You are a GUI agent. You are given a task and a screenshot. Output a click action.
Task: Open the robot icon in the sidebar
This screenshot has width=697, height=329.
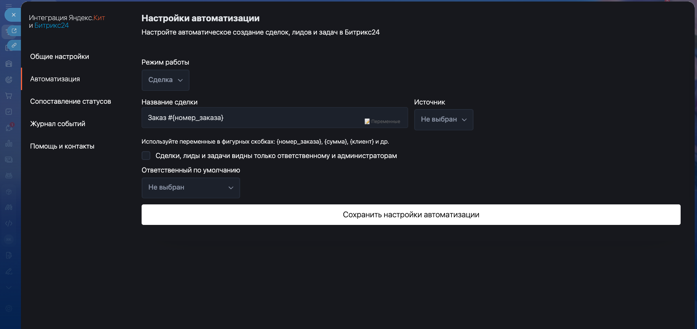[x=9, y=176]
